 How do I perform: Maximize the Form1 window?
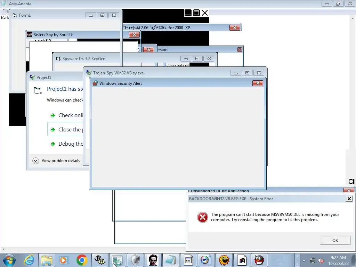pos(103,15)
